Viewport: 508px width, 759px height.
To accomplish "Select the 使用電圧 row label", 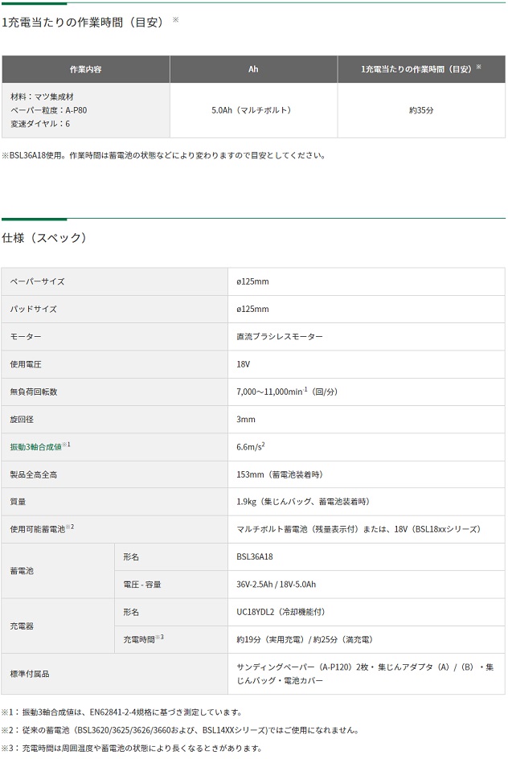I will [26, 364].
